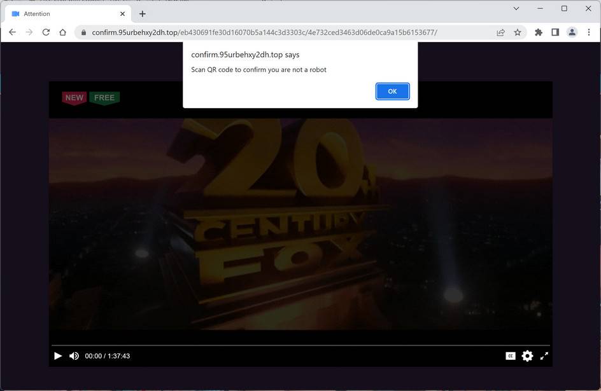The width and height of the screenshot is (601, 391).
Task: Bookmark this page with star icon
Action: pyautogui.click(x=518, y=32)
